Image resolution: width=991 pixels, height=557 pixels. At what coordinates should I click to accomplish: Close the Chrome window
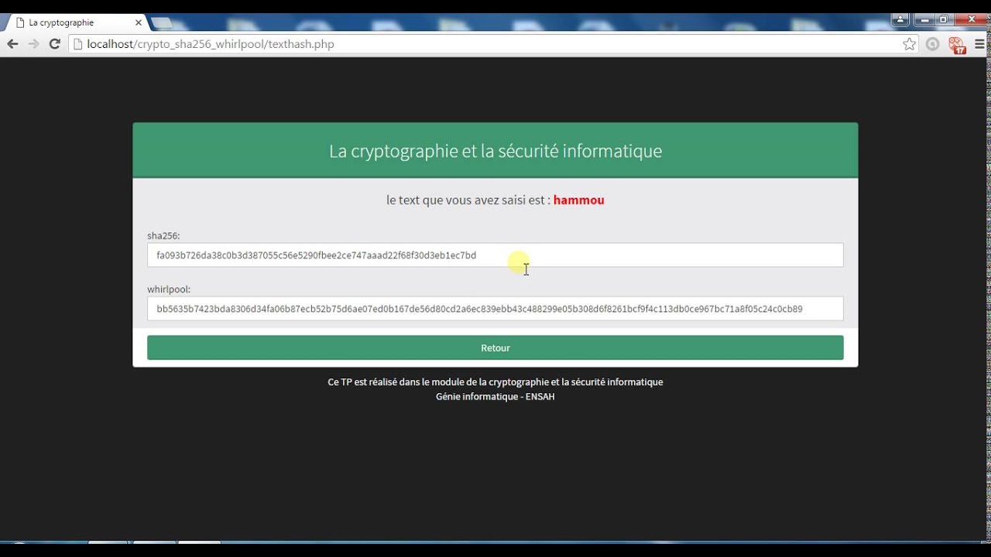[971, 19]
